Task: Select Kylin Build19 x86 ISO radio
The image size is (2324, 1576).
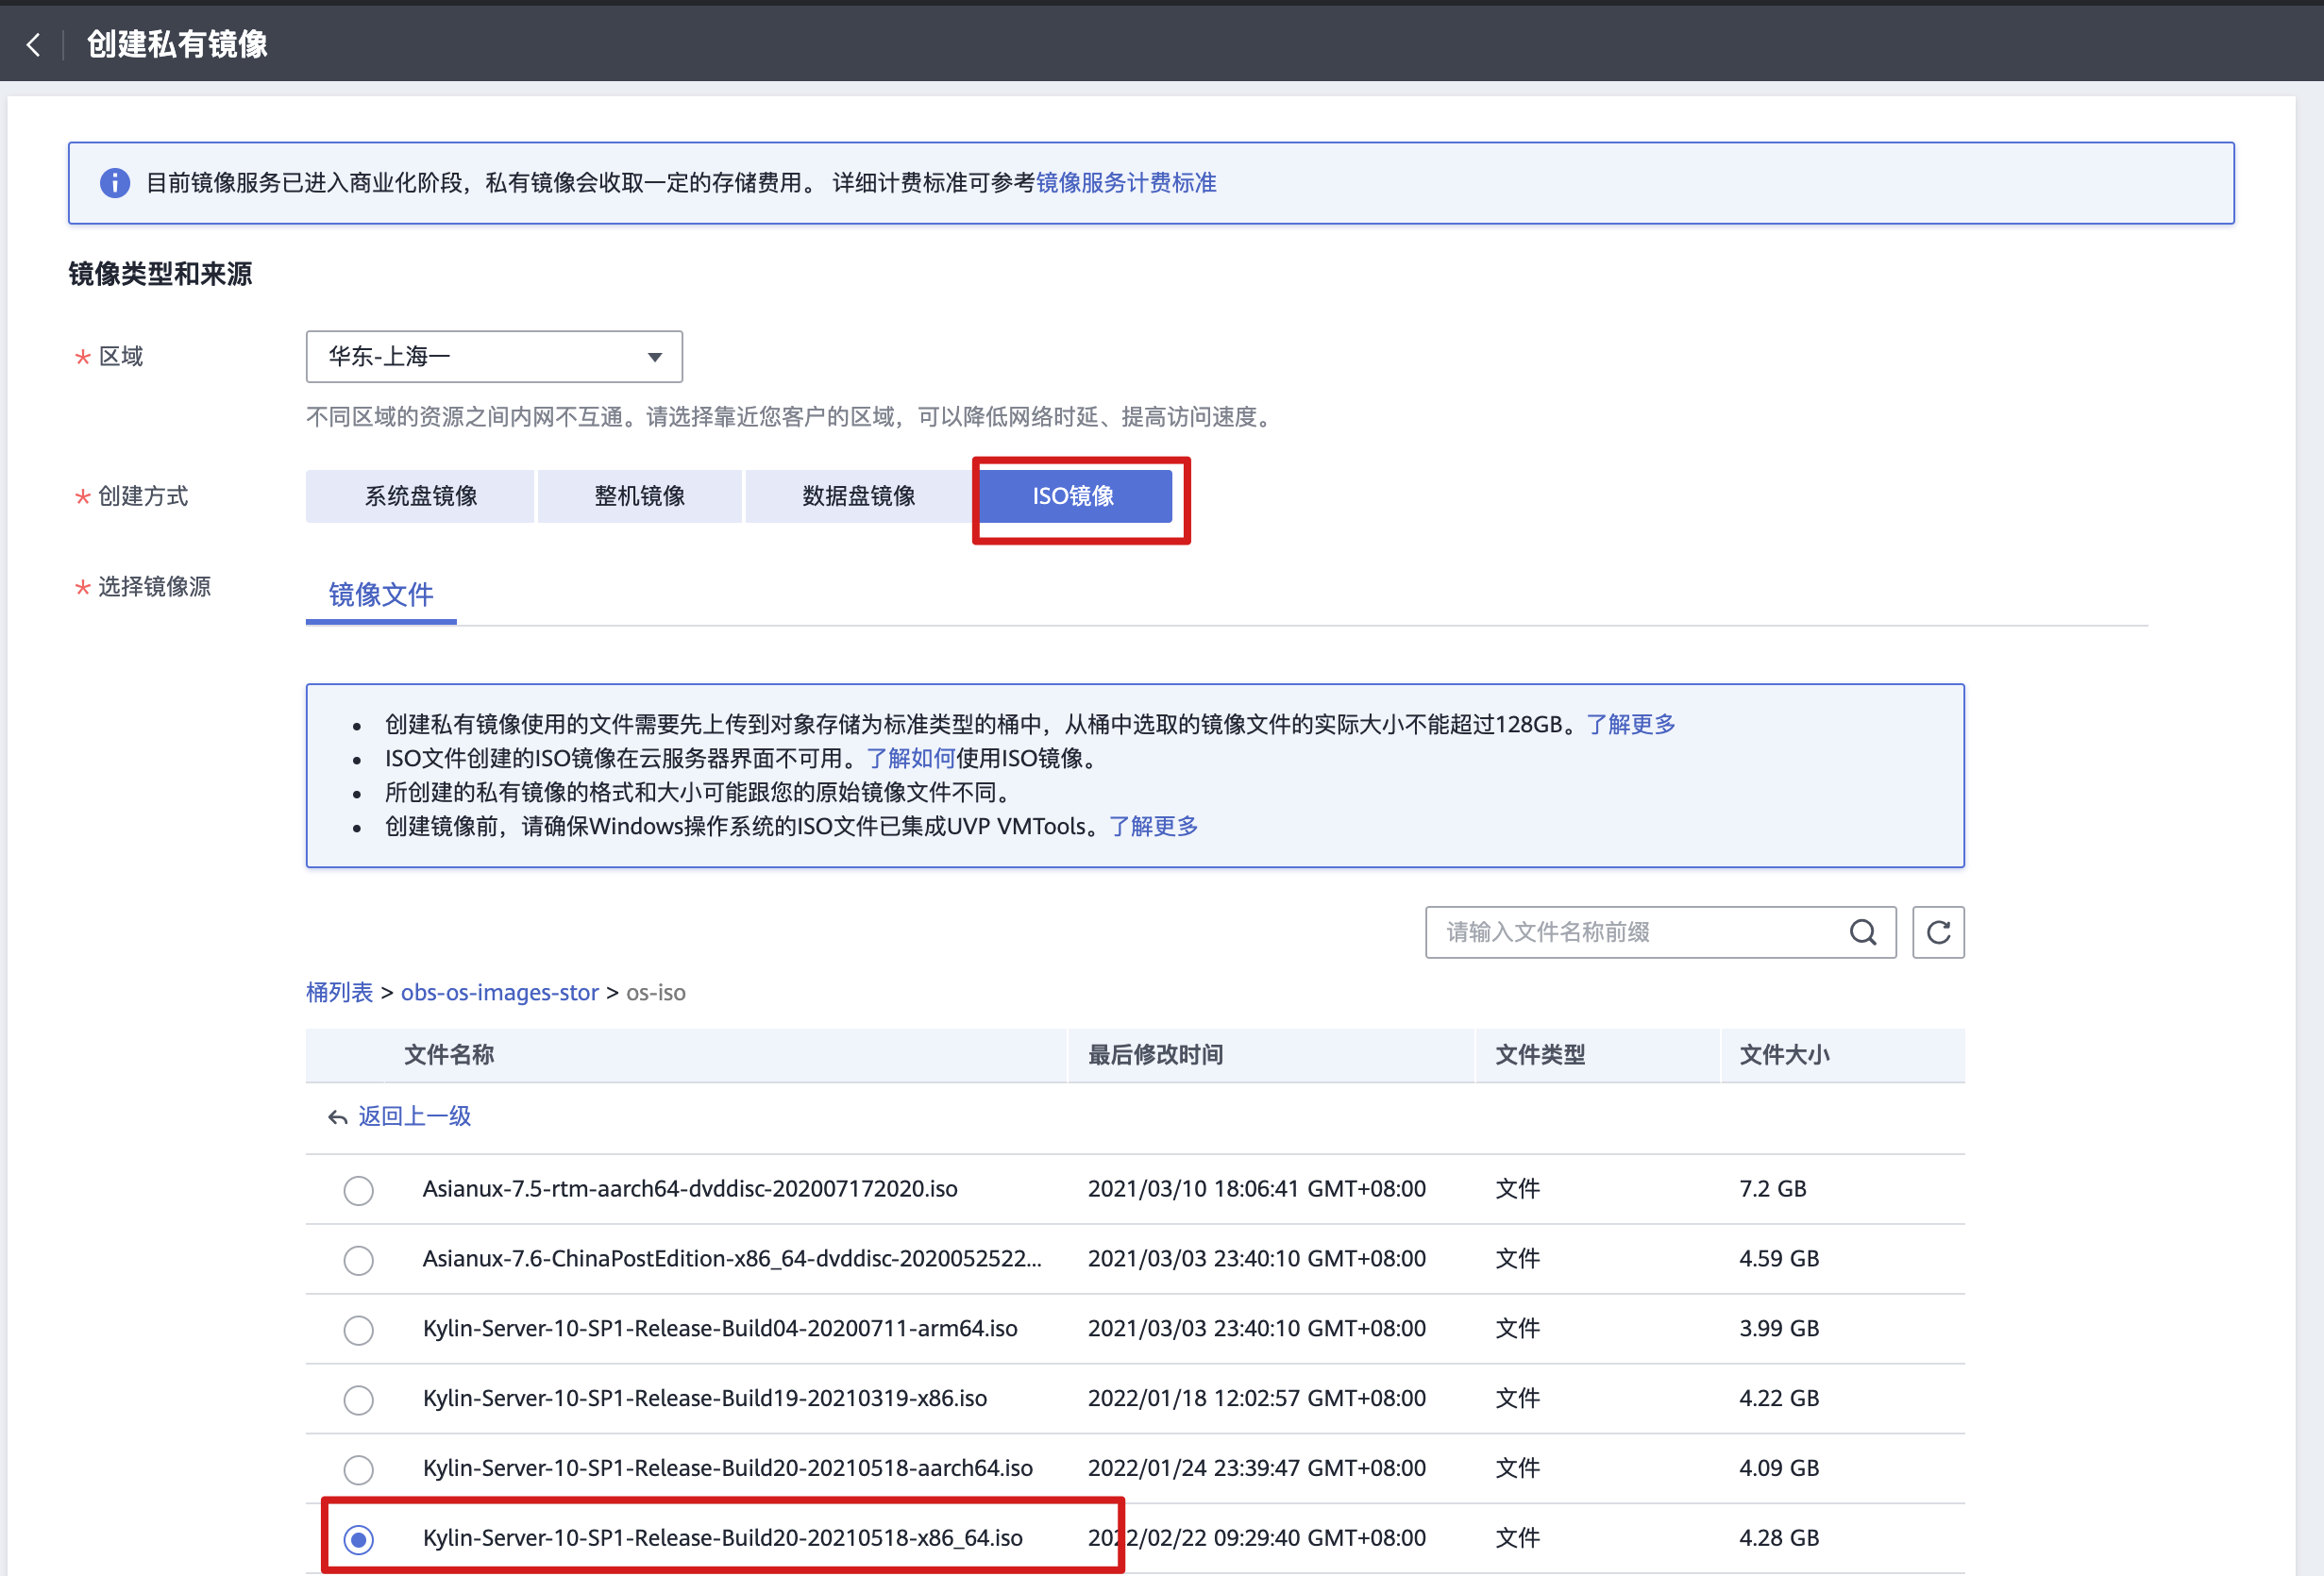Action: point(358,1399)
